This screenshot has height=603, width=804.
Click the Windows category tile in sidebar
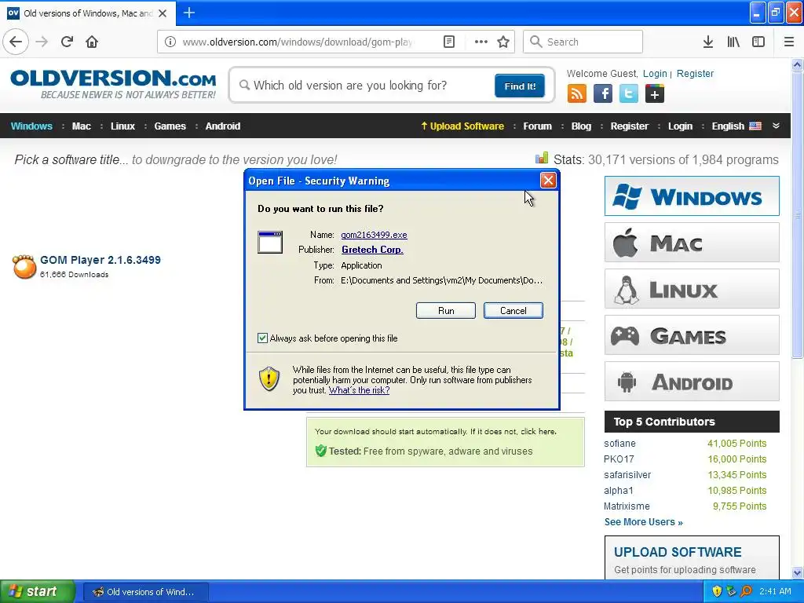tap(692, 196)
